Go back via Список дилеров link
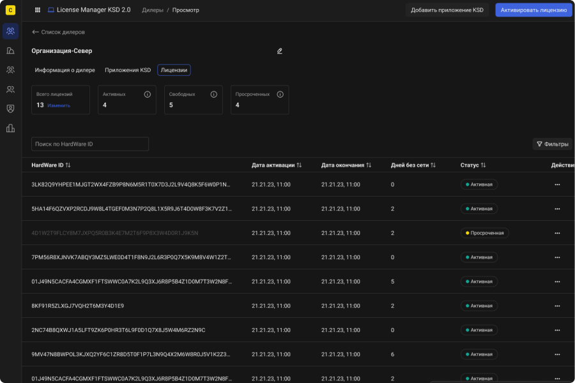575x383 pixels. pyautogui.click(x=58, y=33)
